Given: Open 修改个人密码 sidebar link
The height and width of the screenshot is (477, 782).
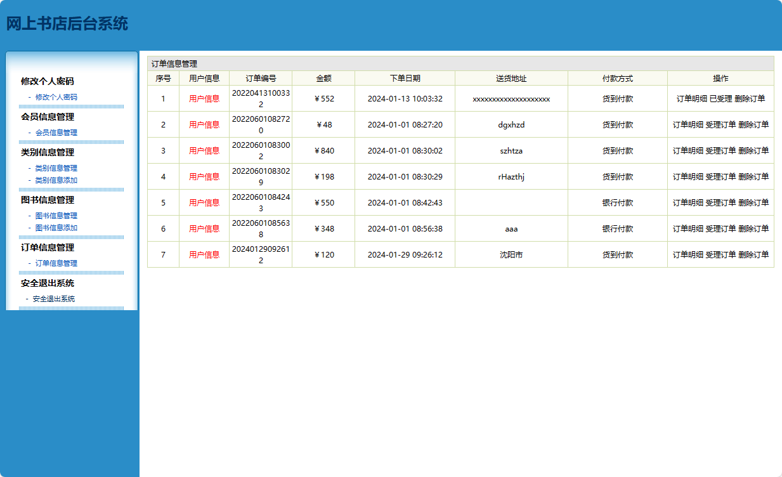Looking at the screenshot, I should (56, 97).
